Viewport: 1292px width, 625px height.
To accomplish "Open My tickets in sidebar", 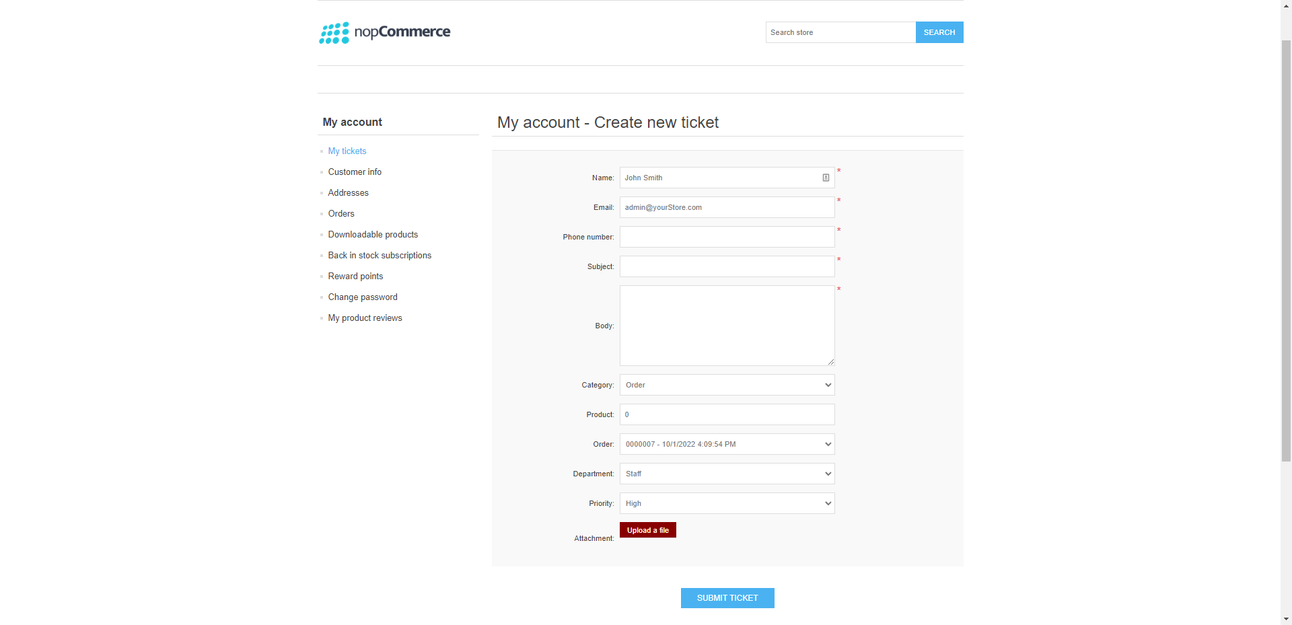I will point(347,151).
